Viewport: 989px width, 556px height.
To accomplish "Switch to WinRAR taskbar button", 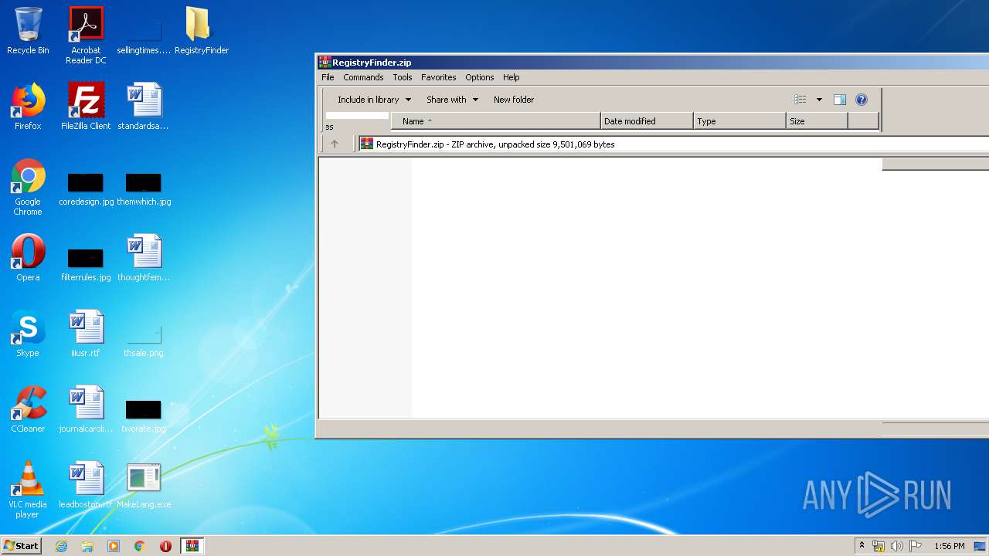I will (x=192, y=546).
